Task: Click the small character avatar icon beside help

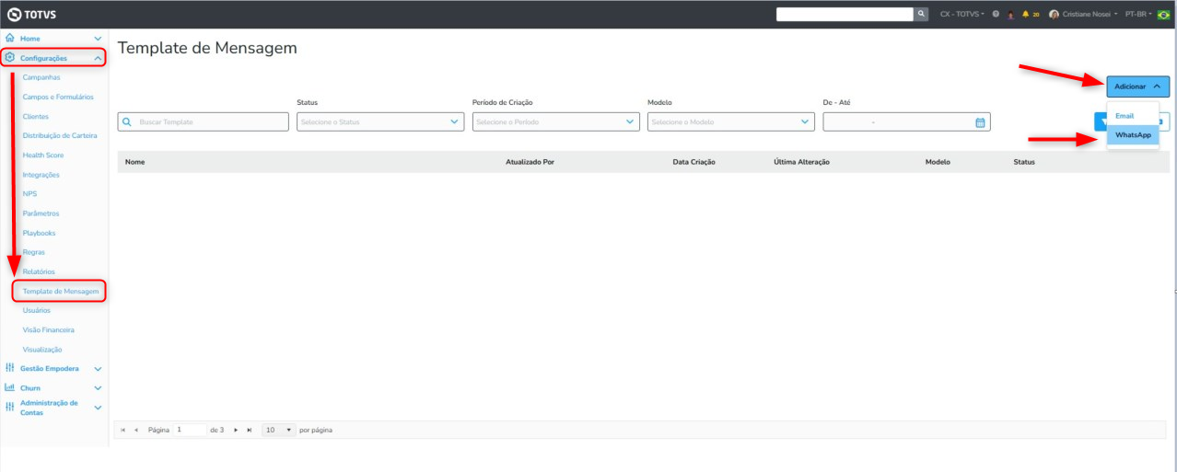Action: coord(1010,15)
